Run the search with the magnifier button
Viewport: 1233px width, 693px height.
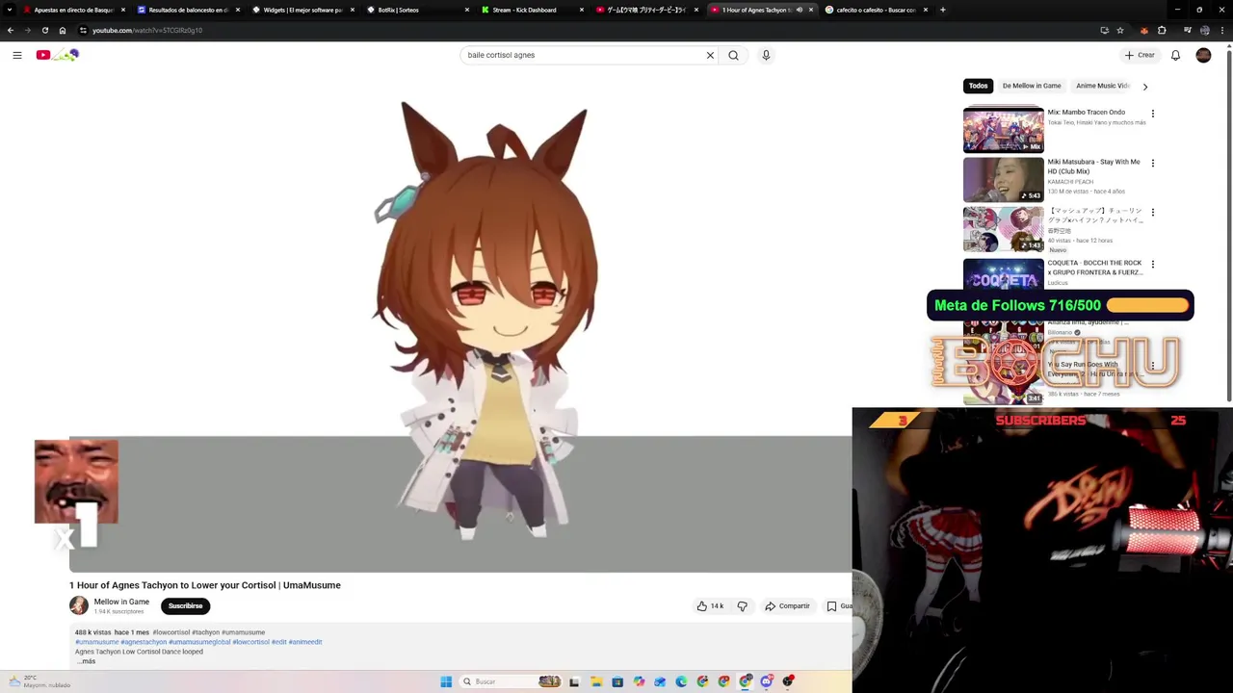[x=733, y=55]
